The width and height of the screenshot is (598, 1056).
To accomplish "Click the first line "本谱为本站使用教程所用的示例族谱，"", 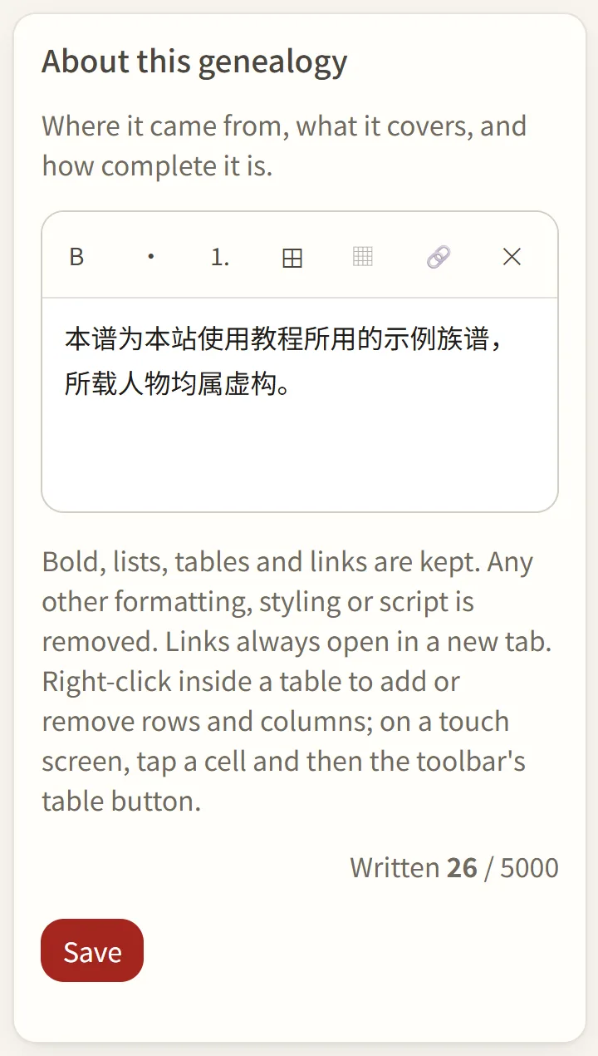I will pyautogui.click(x=284, y=339).
